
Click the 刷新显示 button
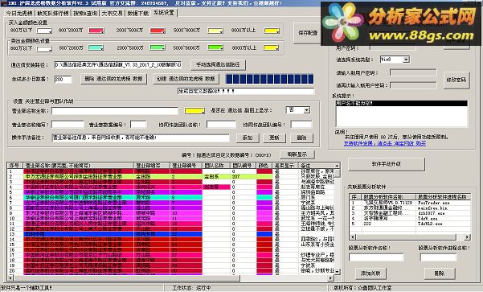(x=297, y=154)
